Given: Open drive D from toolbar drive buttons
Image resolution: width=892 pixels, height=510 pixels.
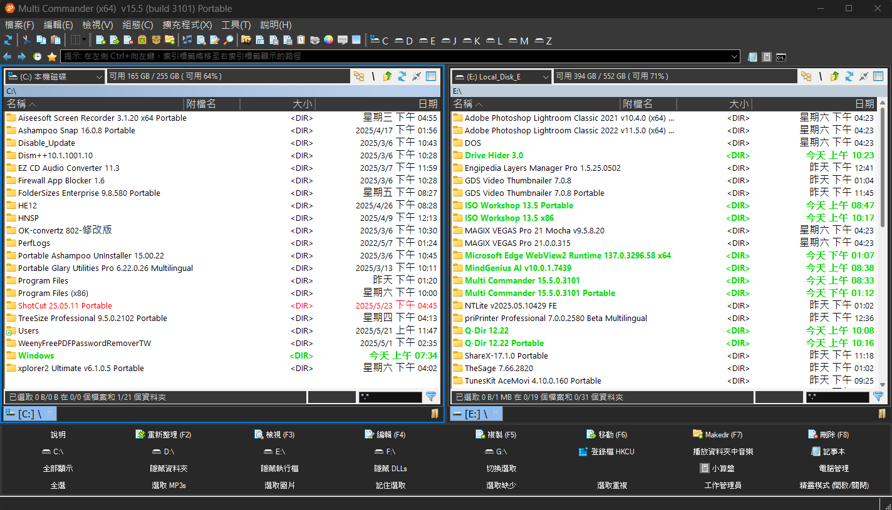Looking at the screenshot, I should 404,41.
